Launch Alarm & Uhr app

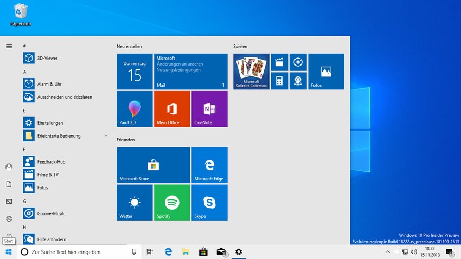(65, 84)
